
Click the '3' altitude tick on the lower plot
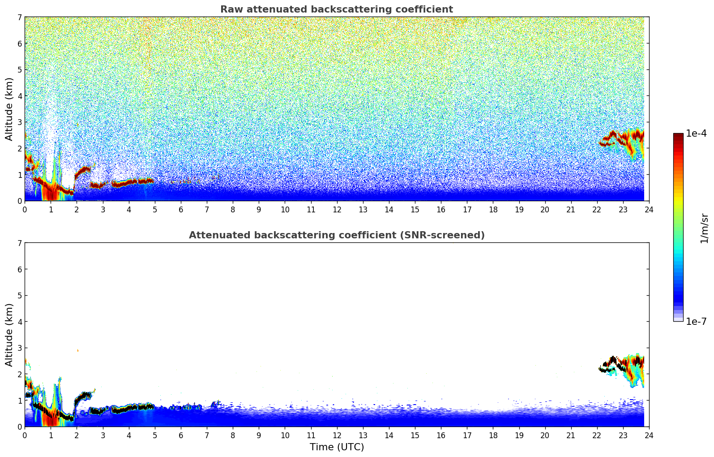[20, 348]
